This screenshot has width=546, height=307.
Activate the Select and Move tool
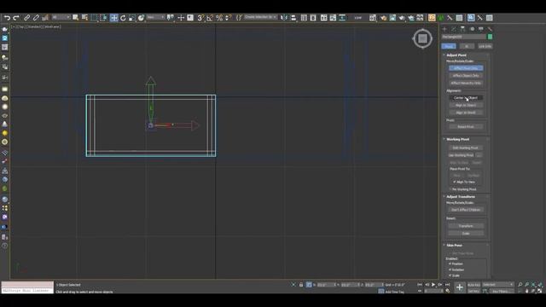(x=113, y=18)
